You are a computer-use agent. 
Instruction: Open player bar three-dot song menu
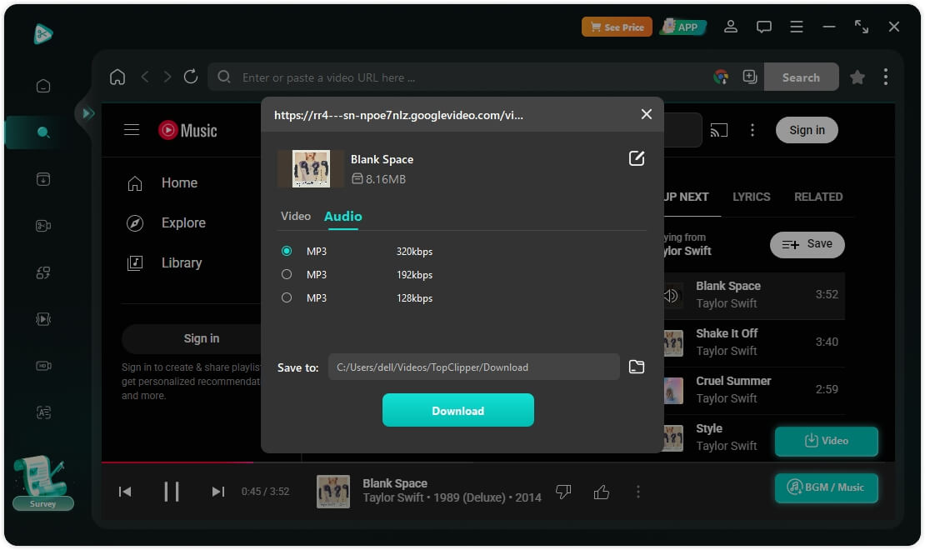pos(637,492)
